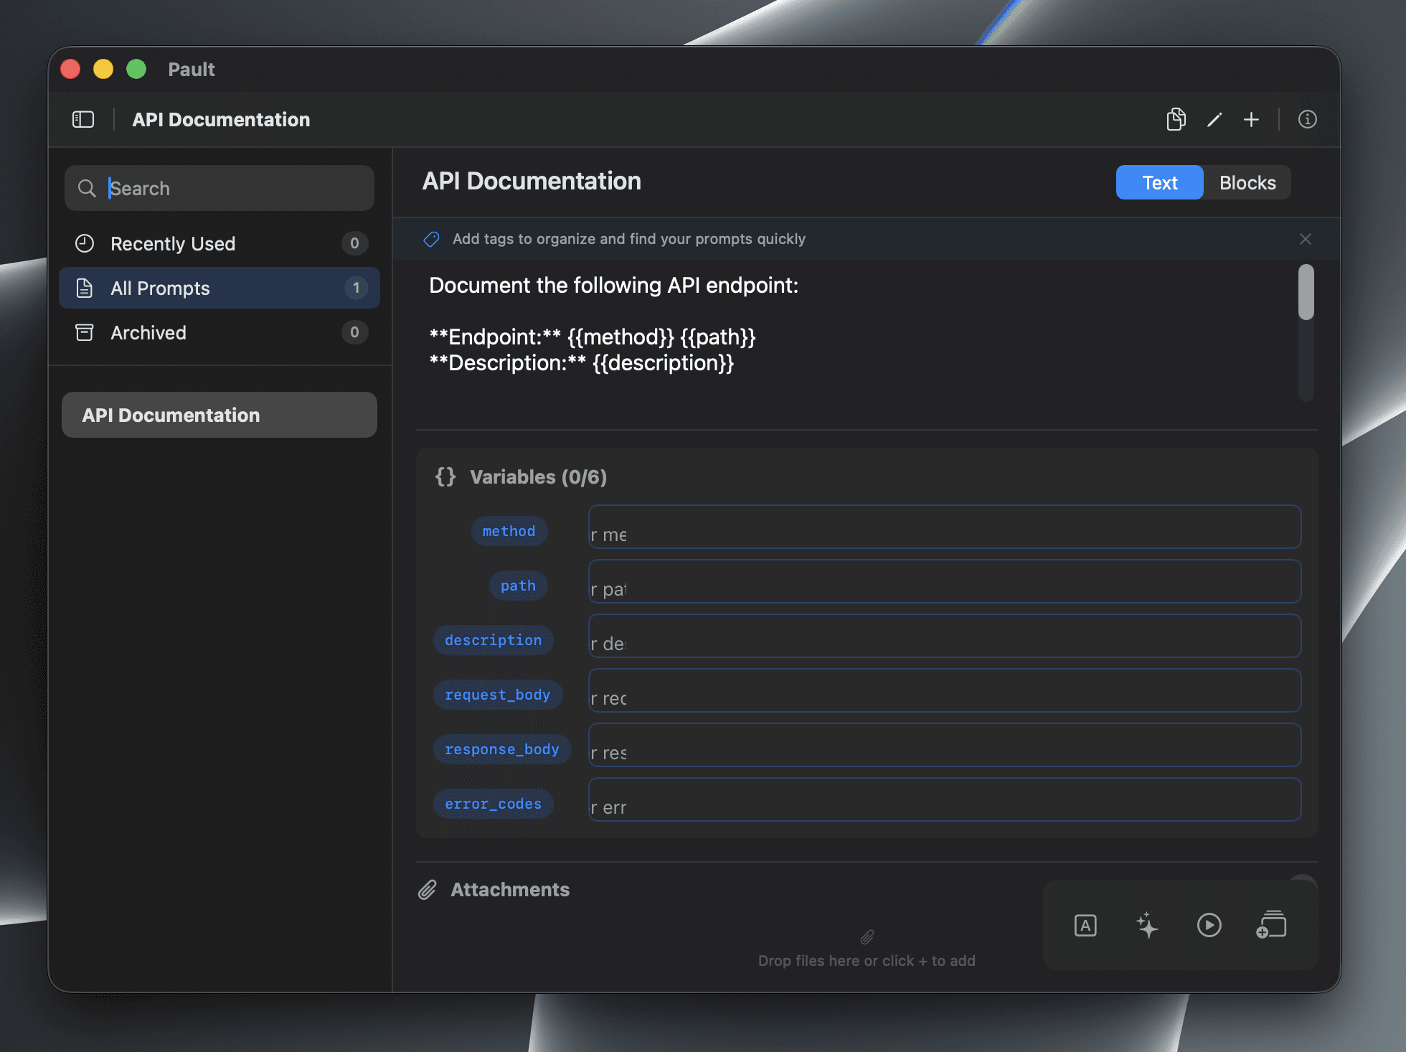Switch to Text view
The width and height of the screenshot is (1406, 1052).
1159,183
